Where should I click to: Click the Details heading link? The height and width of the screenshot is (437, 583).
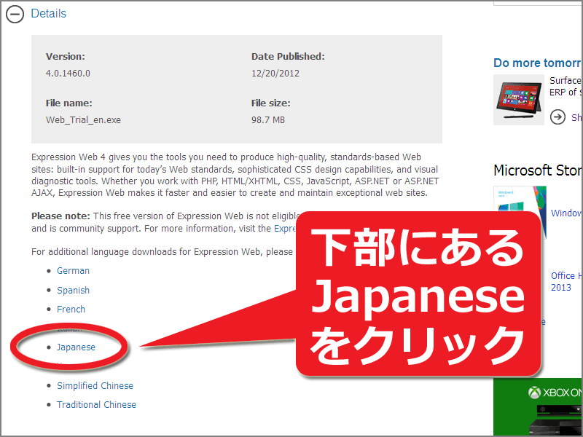[48, 13]
